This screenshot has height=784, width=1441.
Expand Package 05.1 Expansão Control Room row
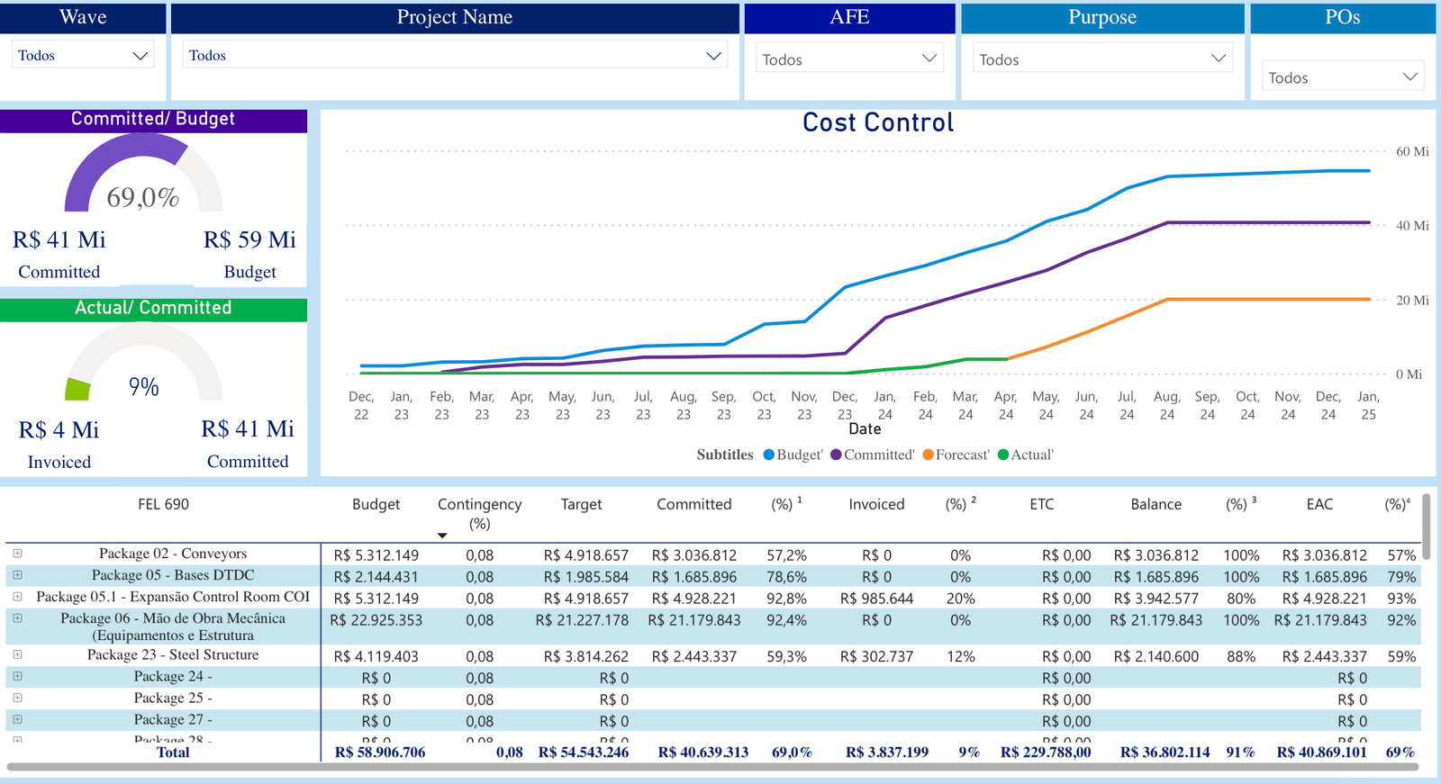(x=17, y=597)
